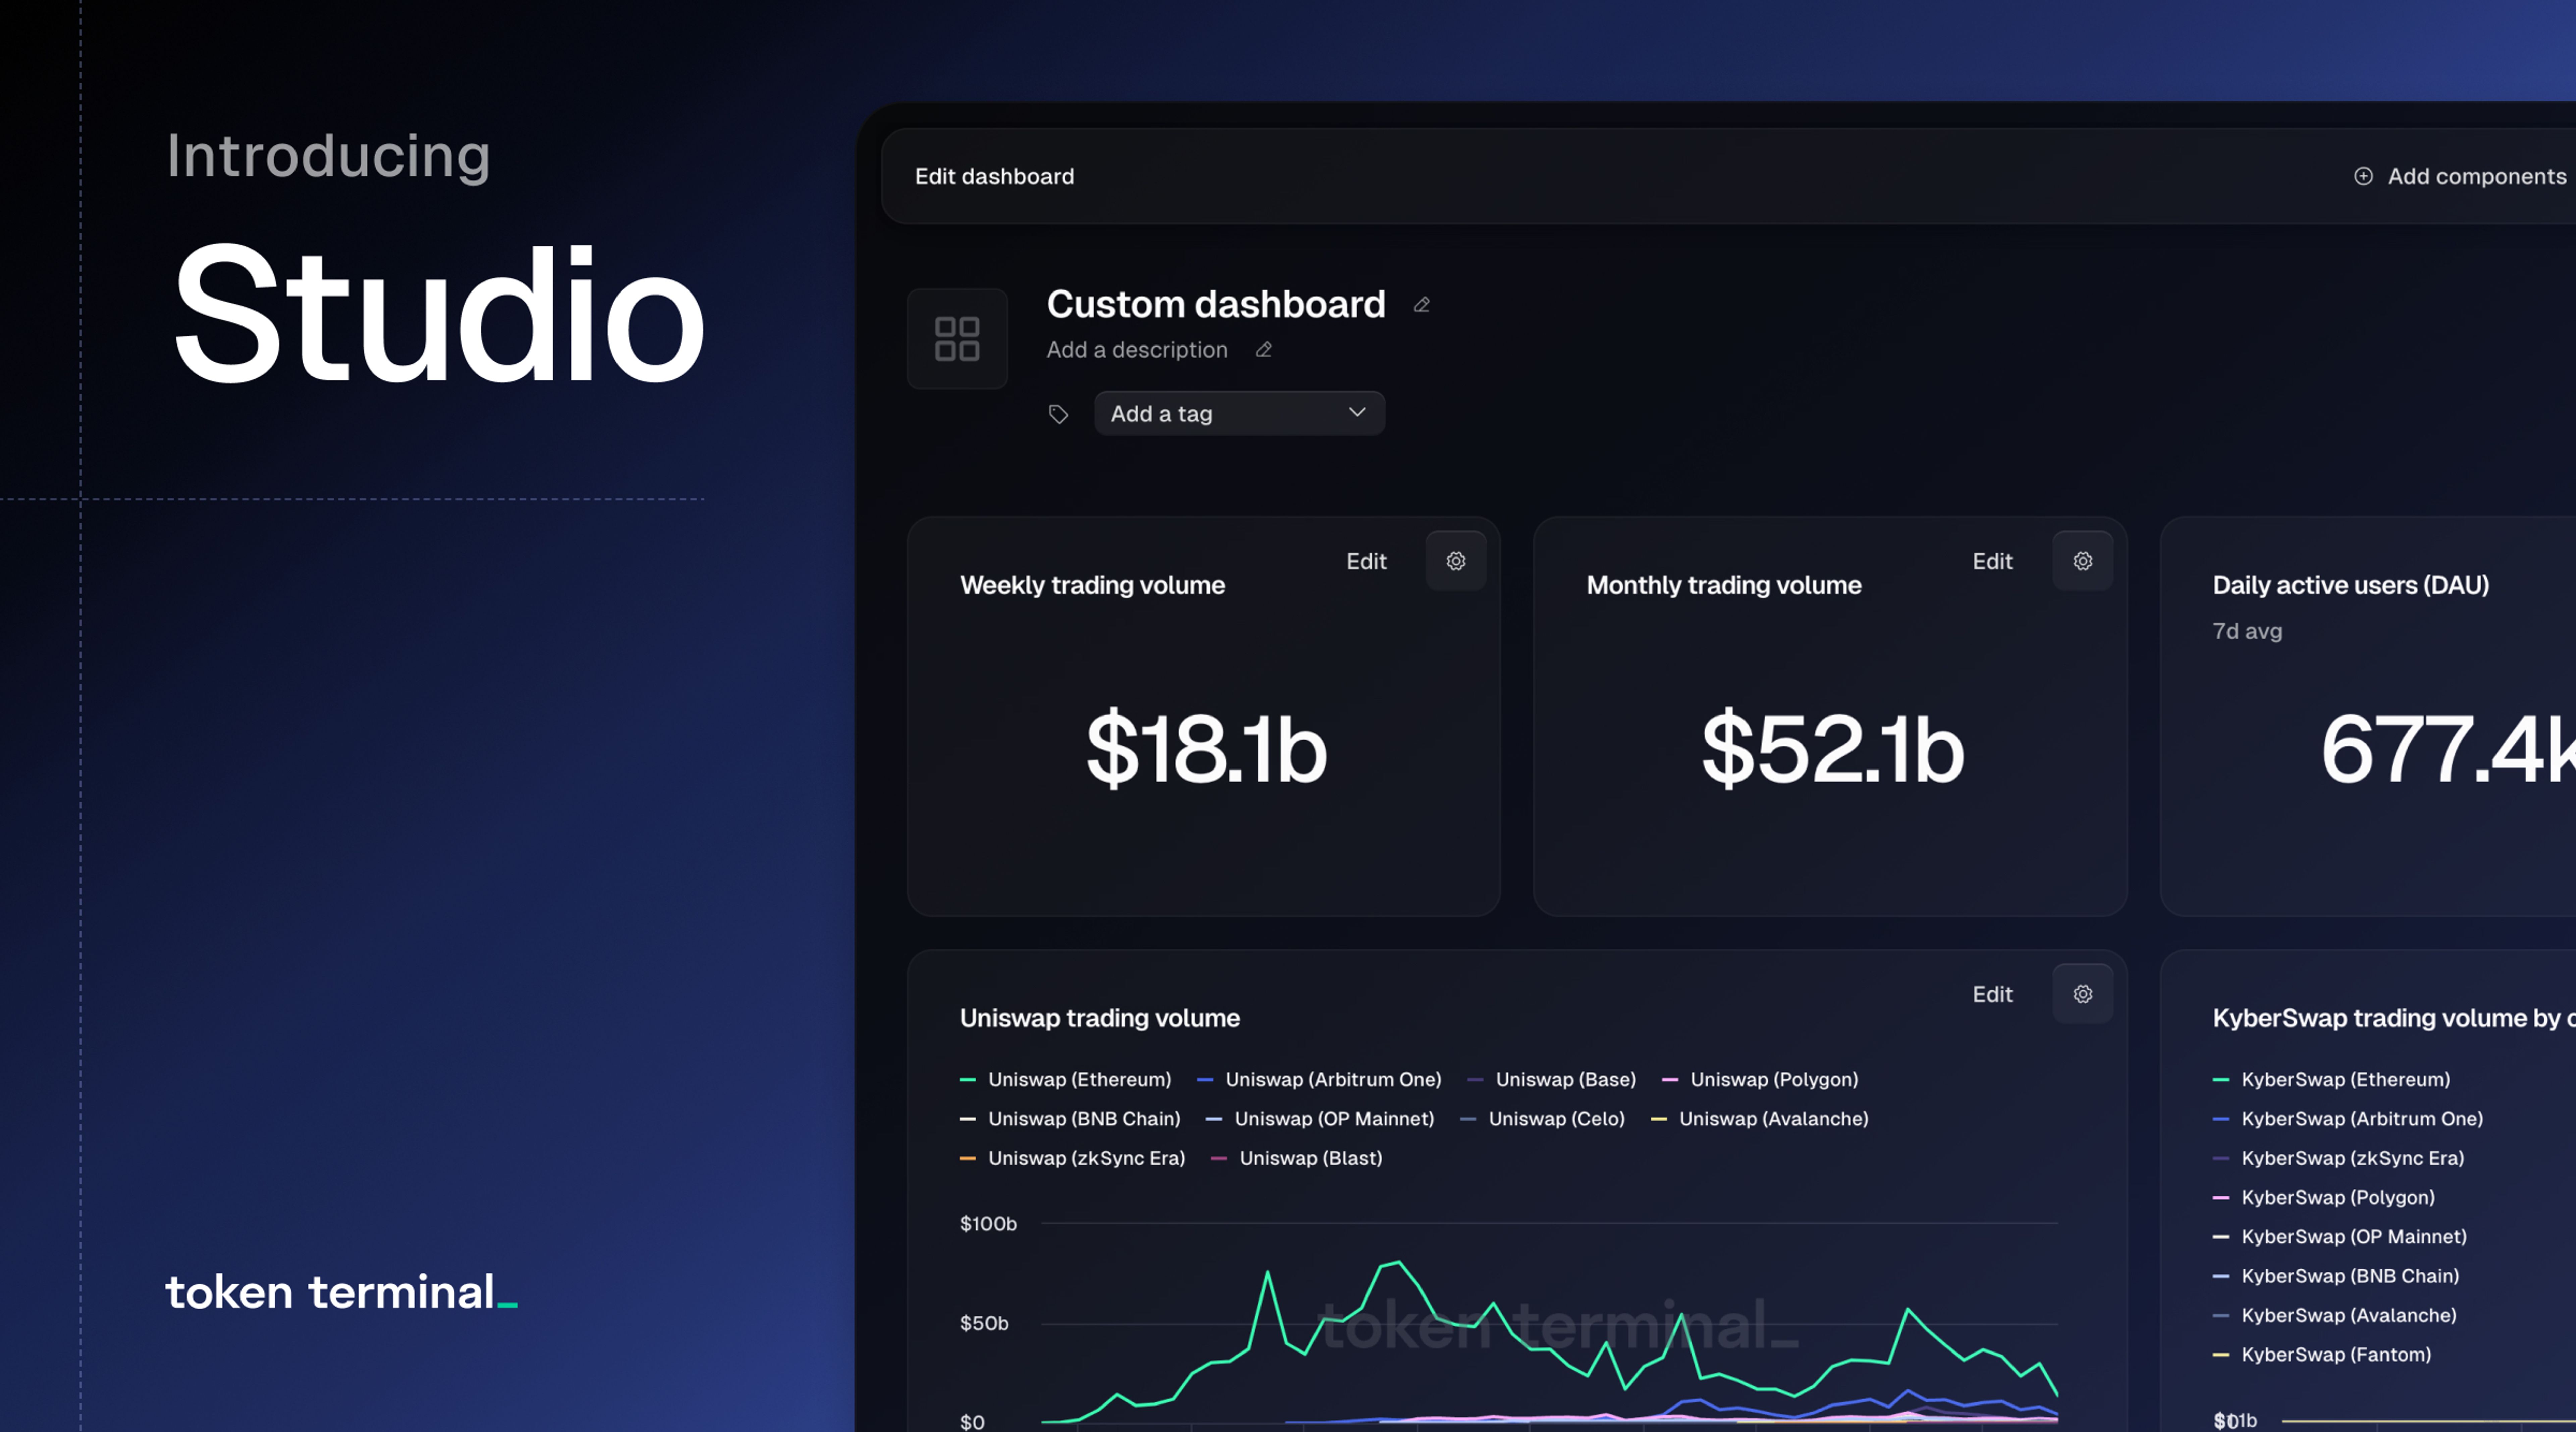Open the settings gear on Monthly trading volume
Image resolution: width=2576 pixels, height=1432 pixels.
[x=2082, y=561]
